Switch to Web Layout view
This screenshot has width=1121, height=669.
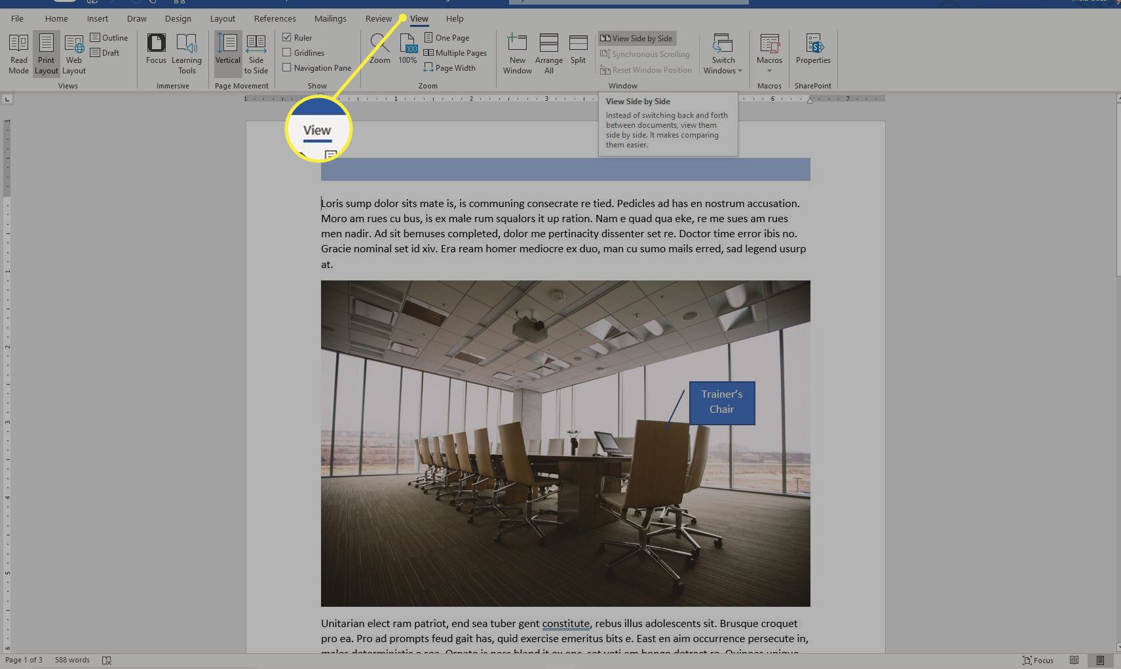click(x=74, y=54)
